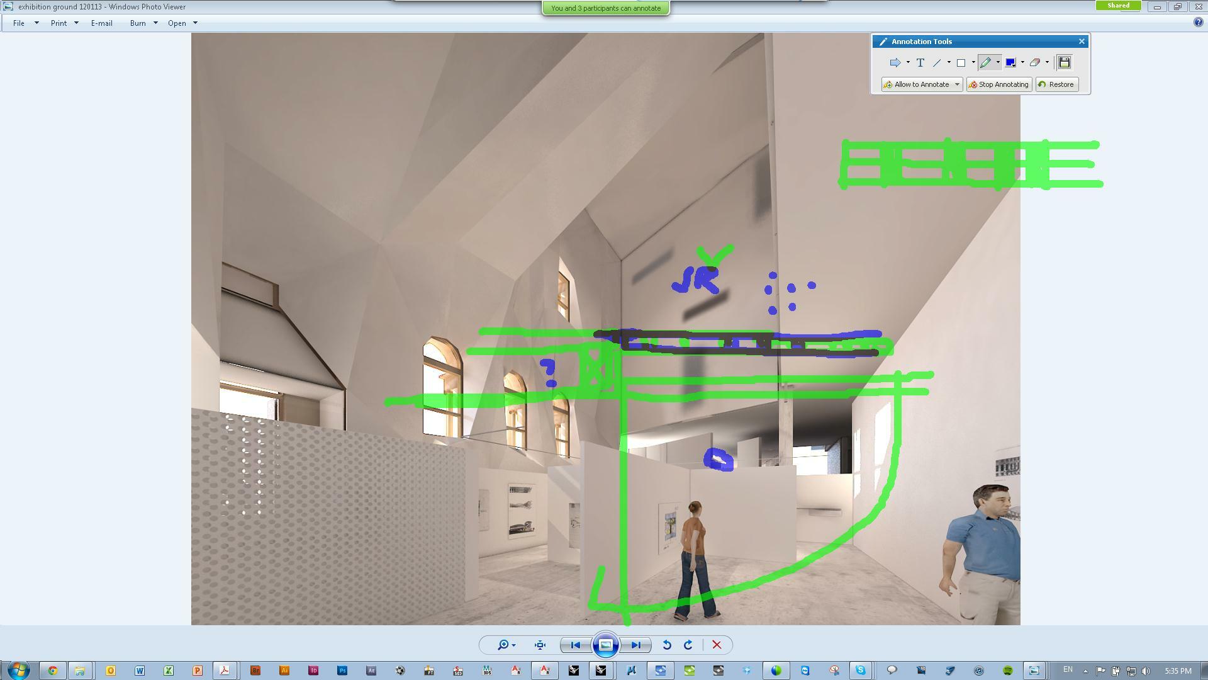1208x680 pixels.
Task: Go to the next photo
Action: click(636, 645)
